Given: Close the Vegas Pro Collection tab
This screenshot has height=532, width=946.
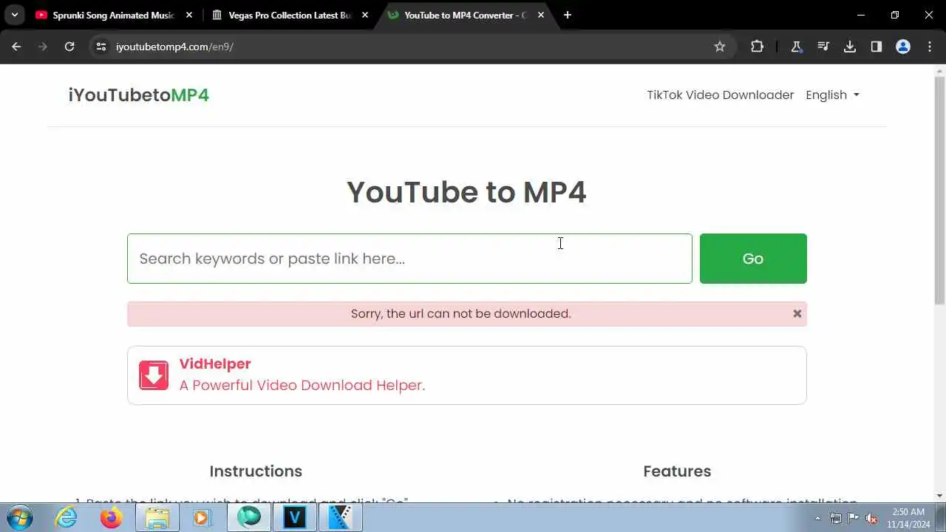Looking at the screenshot, I should (x=365, y=15).
